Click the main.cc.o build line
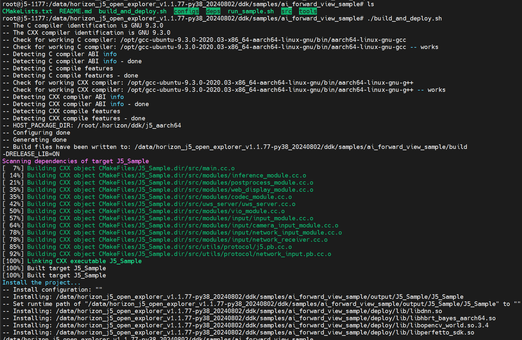This screenshot has height=340, width=522. 131,168
